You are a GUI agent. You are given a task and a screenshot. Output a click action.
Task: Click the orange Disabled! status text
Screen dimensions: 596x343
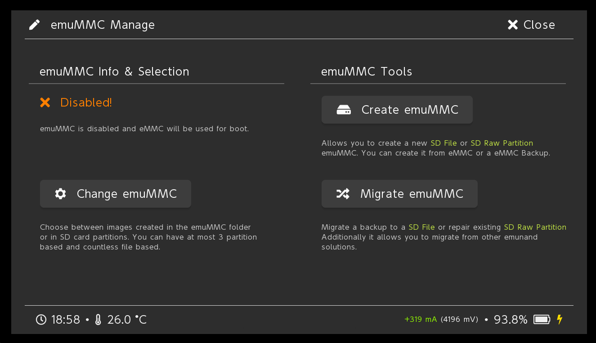(86, 102)
